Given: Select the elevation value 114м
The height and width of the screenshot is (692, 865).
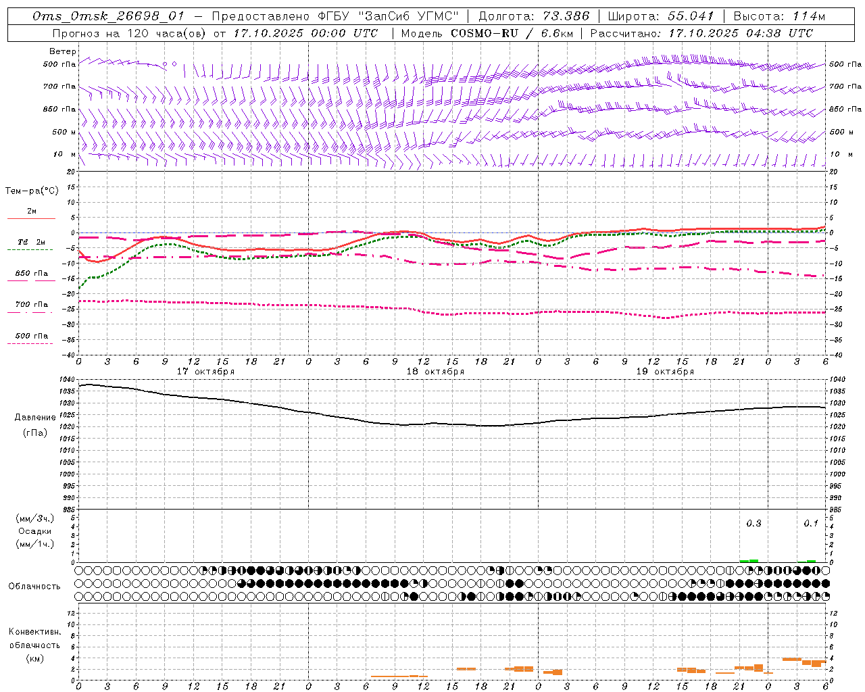Looking at the screenshot, I should [x=809, y=16].
